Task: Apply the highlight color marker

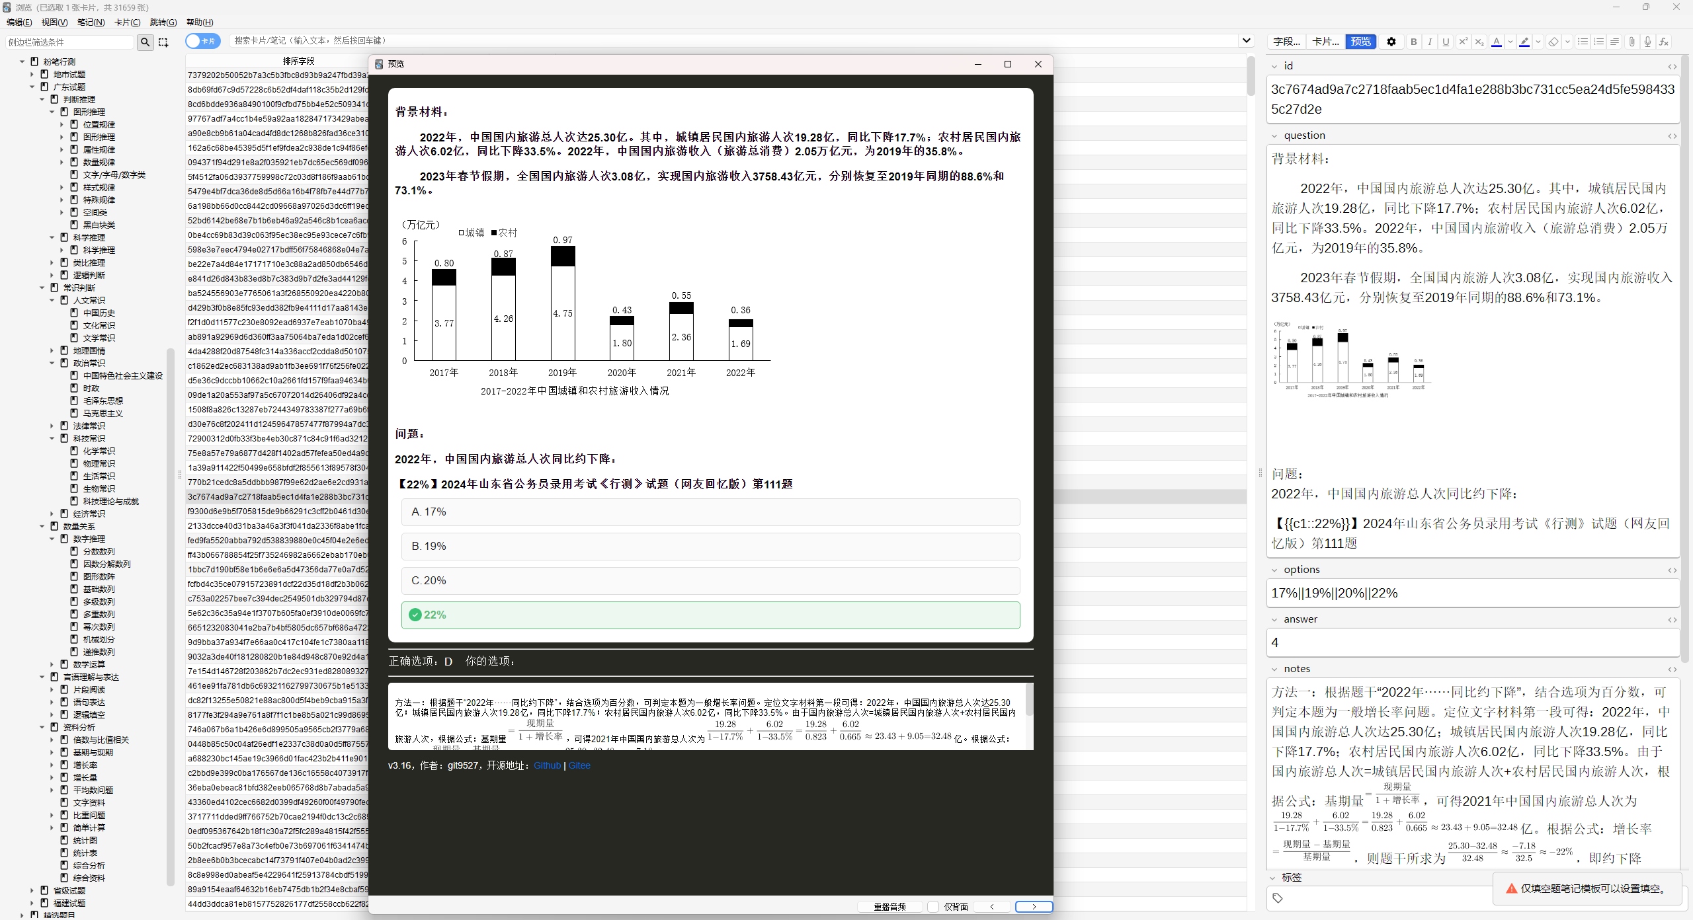Action: click(x=1524, y=42)
